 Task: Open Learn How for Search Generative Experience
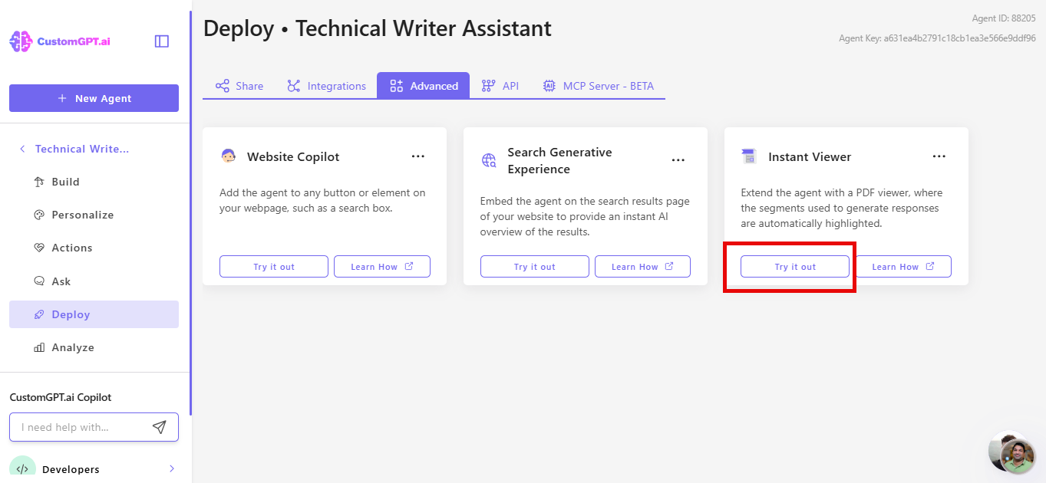click(642, 267)
